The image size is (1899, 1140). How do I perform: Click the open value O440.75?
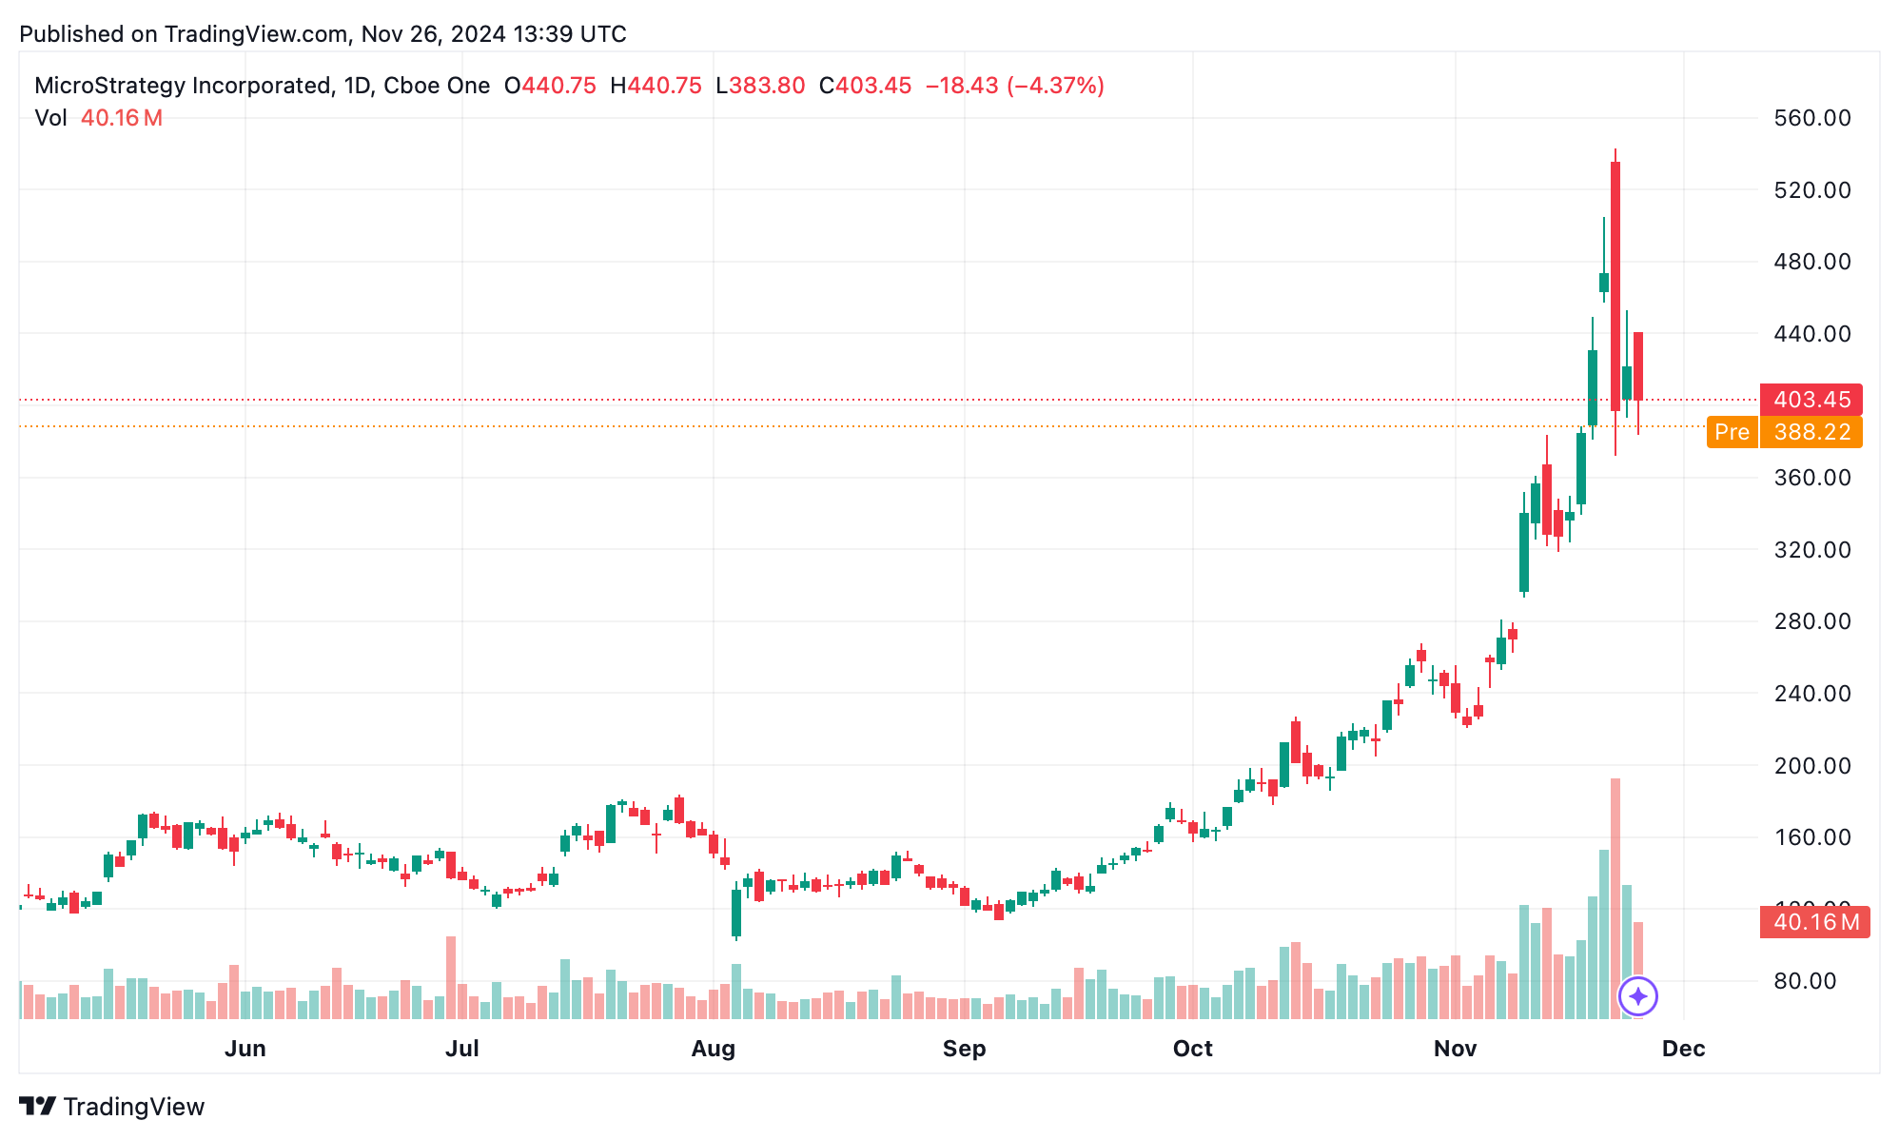pos(550,86)
